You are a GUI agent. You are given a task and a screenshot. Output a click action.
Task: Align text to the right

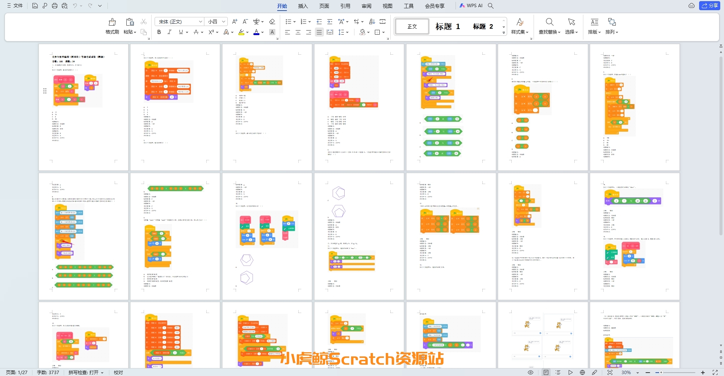pos(308,32)
